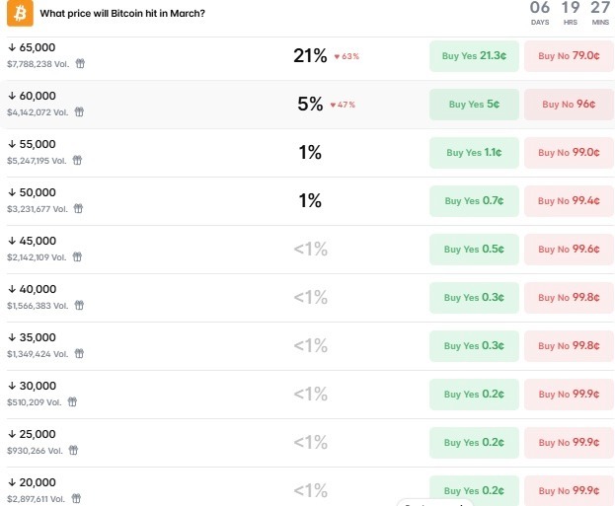The image size is (615, 506).
Task: Click gift icon in the 40,000 row
Action: (77, 305)
